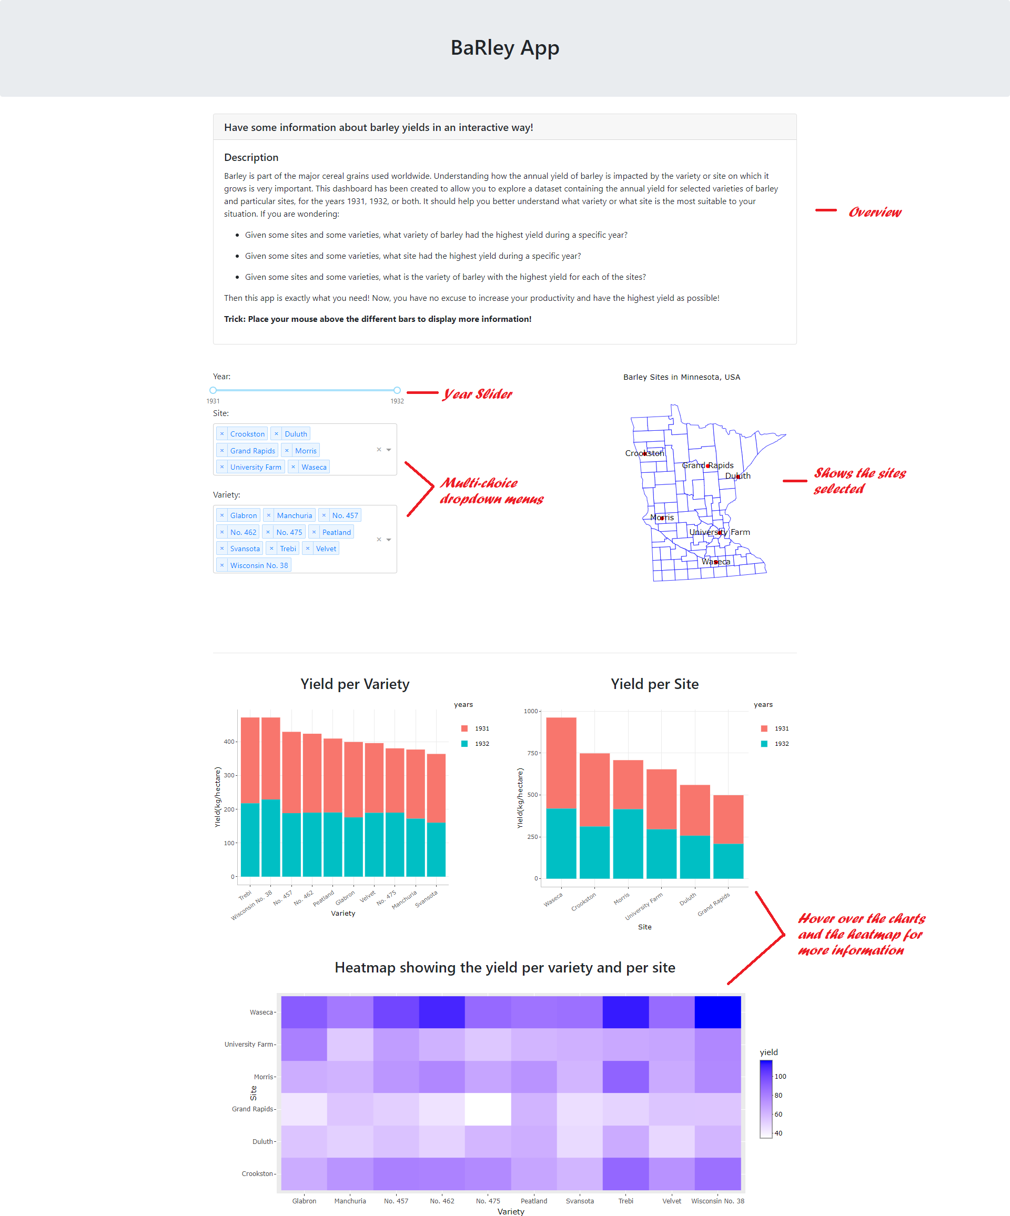Screen dimensions: 1010x1216
Task: Click the Wisconsin No. 38 variety tag remove icon
Action: point(221,564)
